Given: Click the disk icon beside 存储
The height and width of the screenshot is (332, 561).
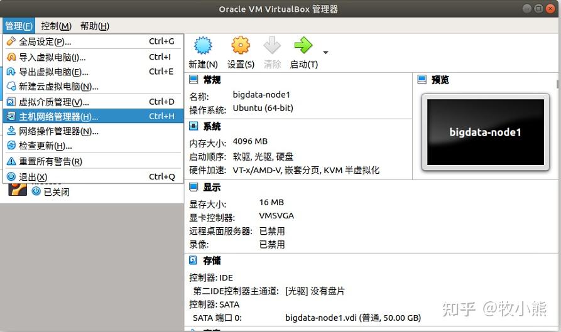Looking at the screenshot, I should tap(193, 260).
